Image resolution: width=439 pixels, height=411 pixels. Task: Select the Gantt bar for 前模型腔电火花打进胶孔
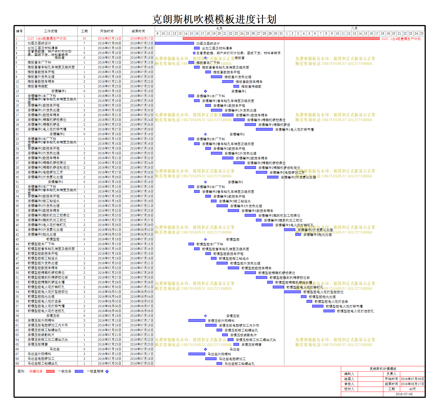(329, 311)
